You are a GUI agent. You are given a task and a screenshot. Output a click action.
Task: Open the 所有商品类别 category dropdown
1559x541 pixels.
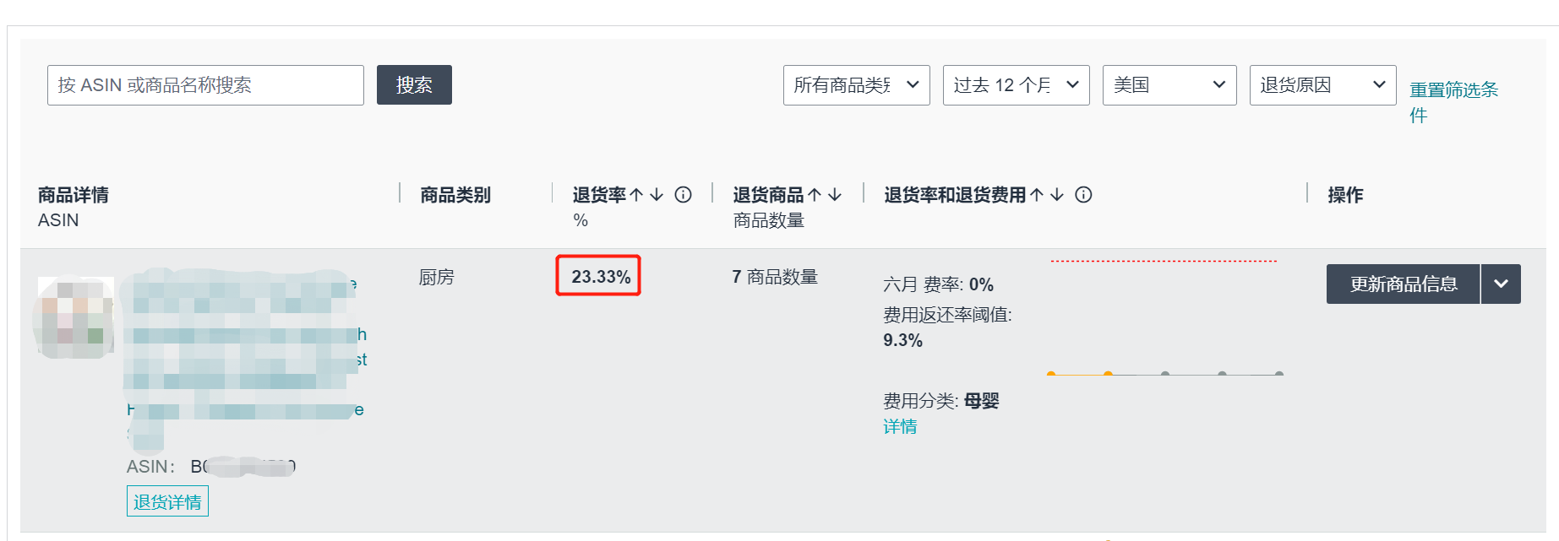pyautogui.click(x=856, y=85)
